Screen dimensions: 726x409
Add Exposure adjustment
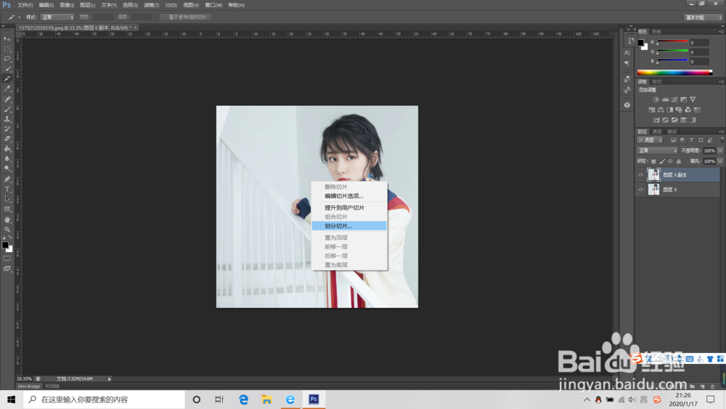coord(683,100)
